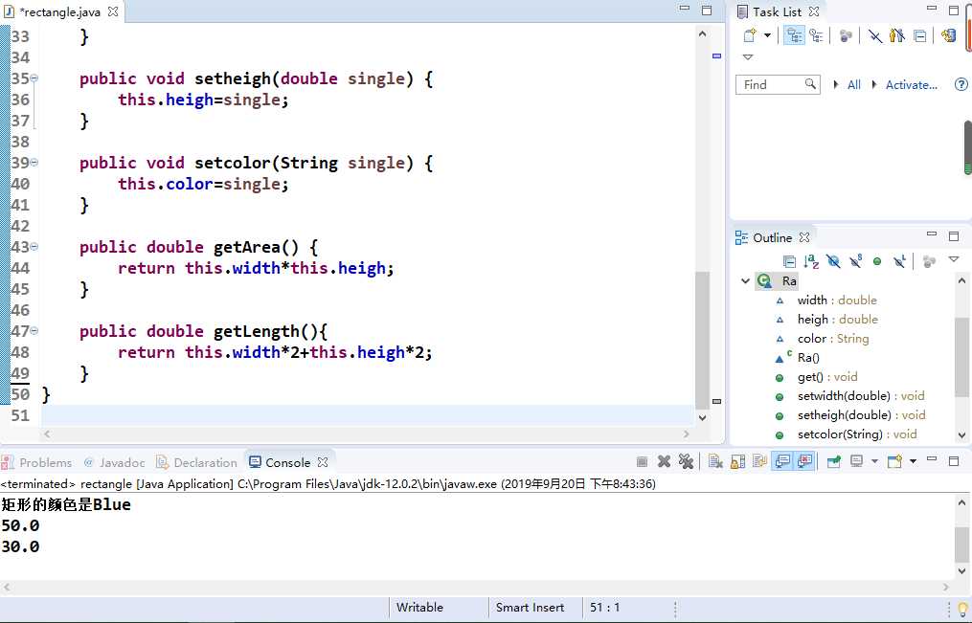Viewport: 972px width, 623px height.
Task: Toggle alphabetical Sort in Outline
Action: click(811, 262)
